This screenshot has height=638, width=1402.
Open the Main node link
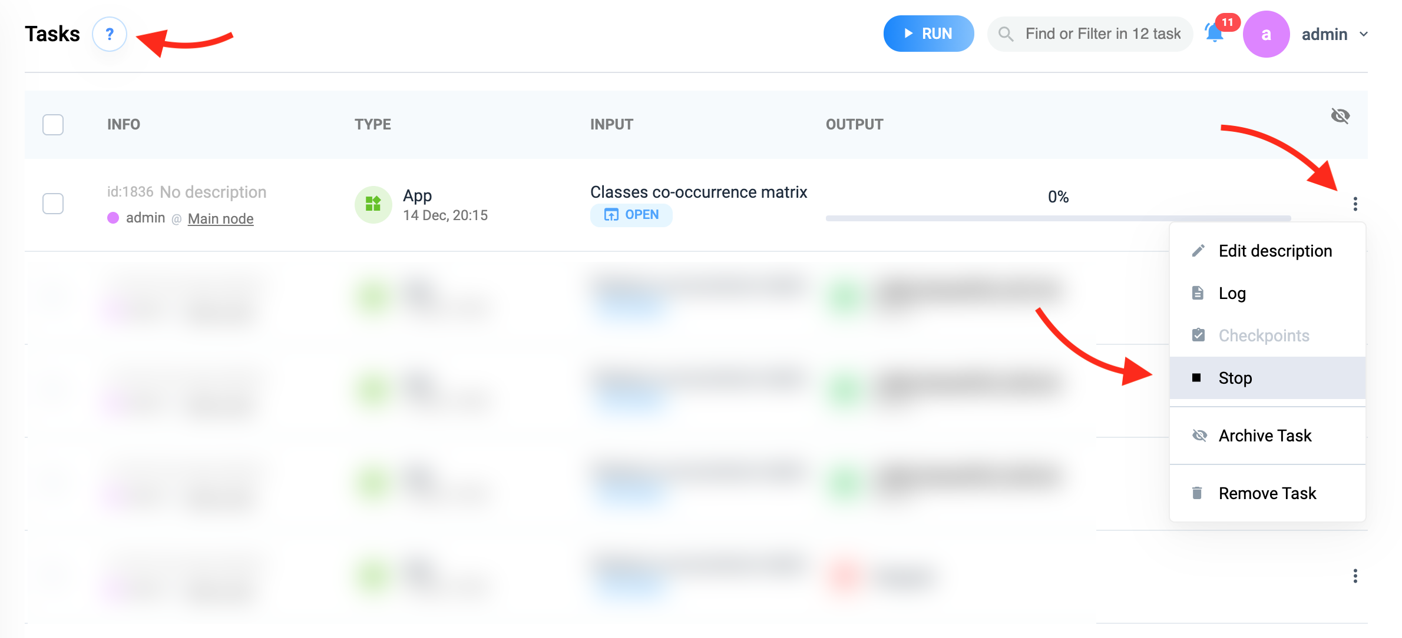point(220,218)
